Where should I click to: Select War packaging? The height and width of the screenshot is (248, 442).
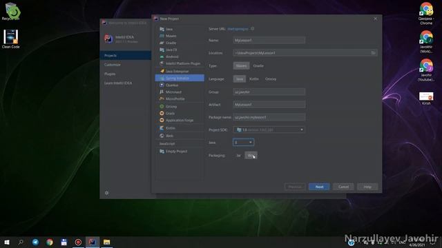click(251, 156)
